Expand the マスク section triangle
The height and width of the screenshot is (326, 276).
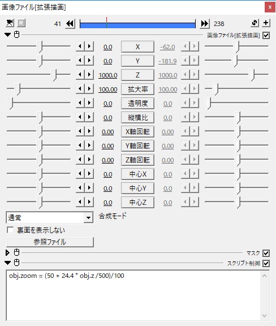click(8, 253)
